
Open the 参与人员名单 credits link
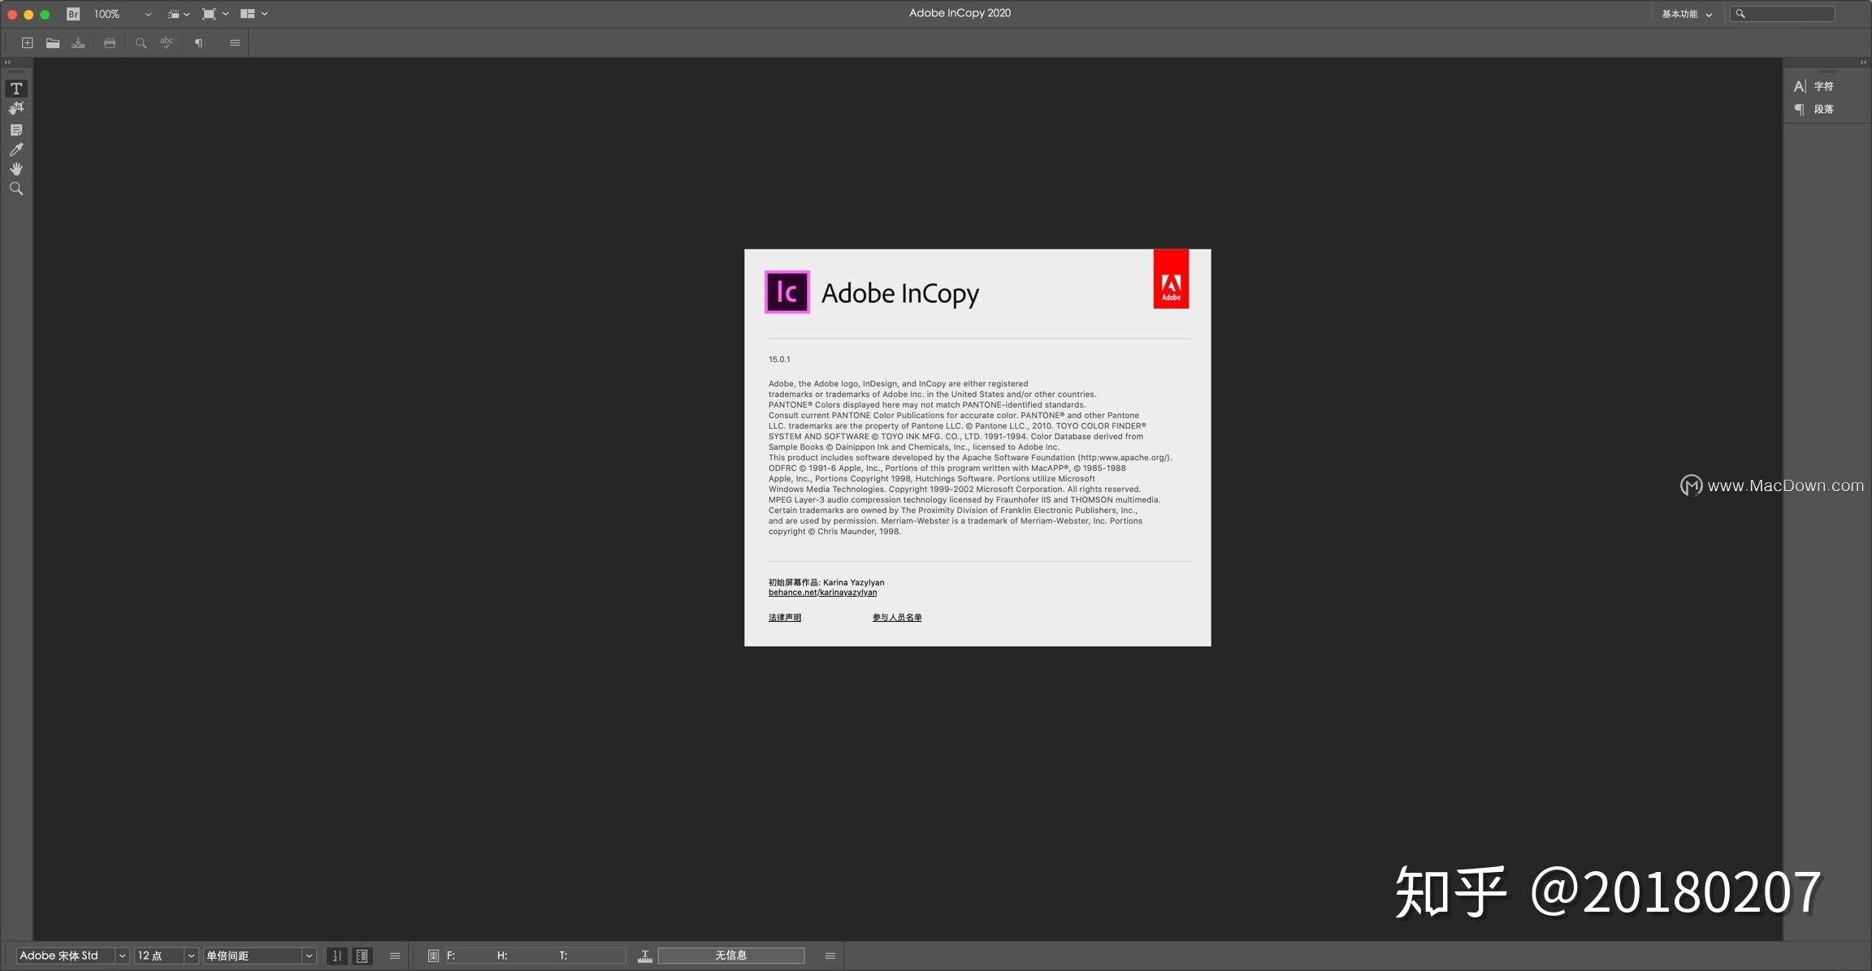tap(896, 617)
